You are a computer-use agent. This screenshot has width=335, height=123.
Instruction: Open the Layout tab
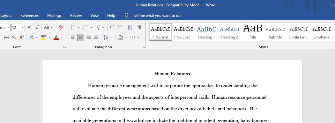(6, 16)
